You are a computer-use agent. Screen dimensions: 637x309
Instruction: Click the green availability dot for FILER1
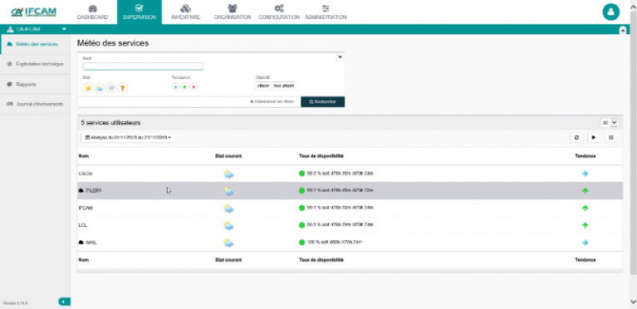click(x=301, y=191)
